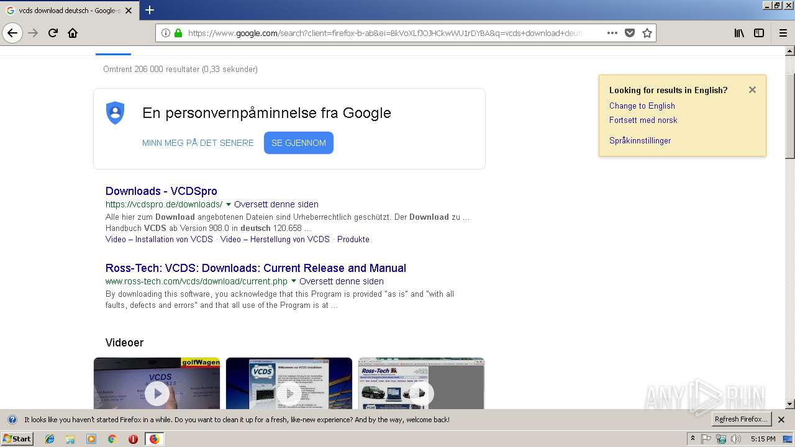Bookmark this page with the star
The image size is (795, 447).
pyautogui.click(x=647, y=33)
